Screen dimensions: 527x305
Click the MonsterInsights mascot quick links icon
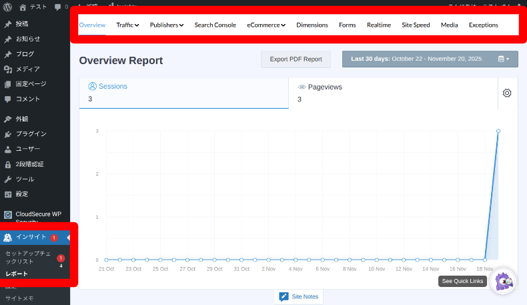coord(503,282)
